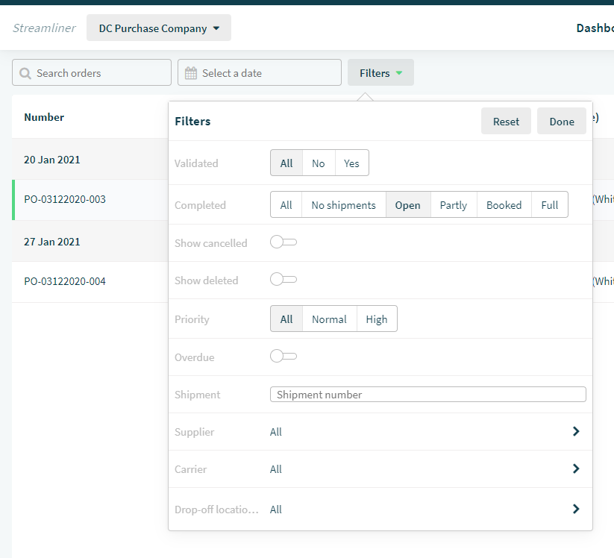Screen dimensions: 614x558
Task: Open the DC Purchase Company selector
Action: tap(158, 28)
